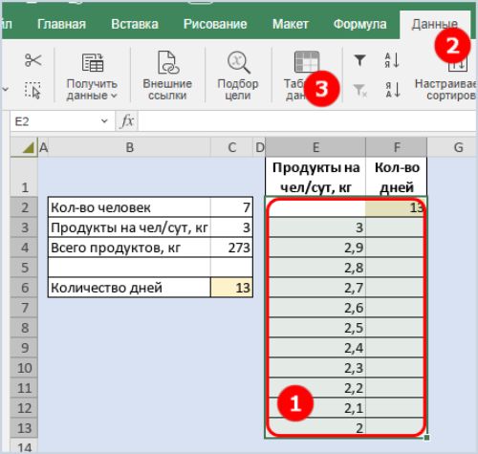Sort ascending А to Я
Viewport: 478px width, 454px height.
tap(392, 60)
